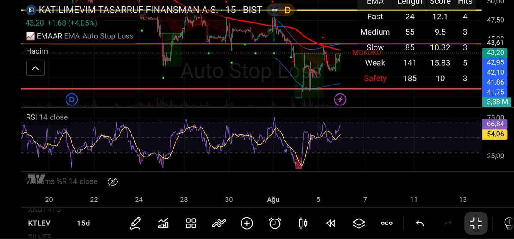Tap the lightbulb ideas icon
The height and width of the screenshot is (239, 514).
pyautogui.click(x=509, y=223)
